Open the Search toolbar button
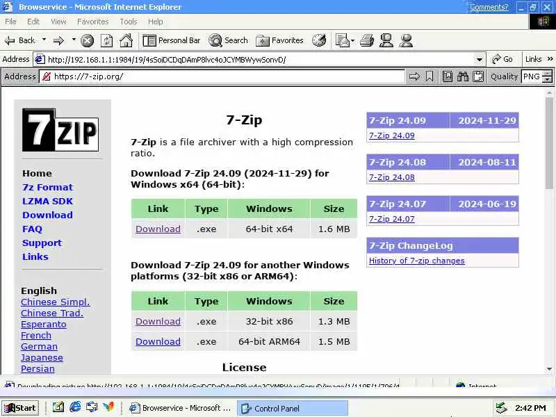This screenshot has height=417, width=556. point(228,40)
